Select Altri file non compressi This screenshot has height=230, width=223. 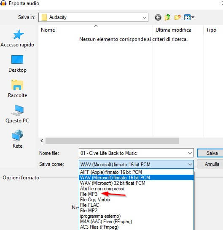point(136,189)
